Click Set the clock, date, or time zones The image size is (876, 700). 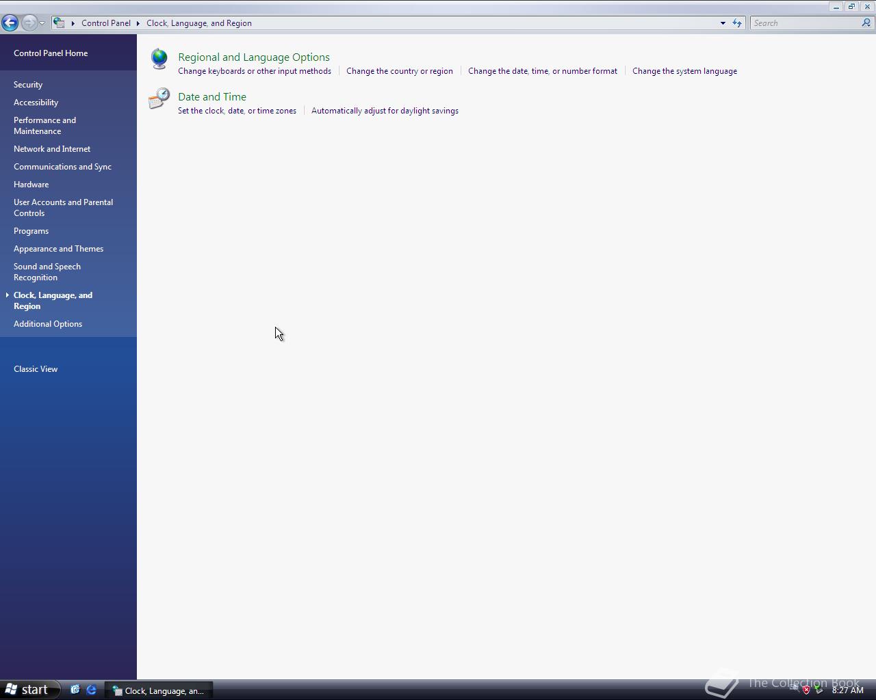click(x=237, y=111)
